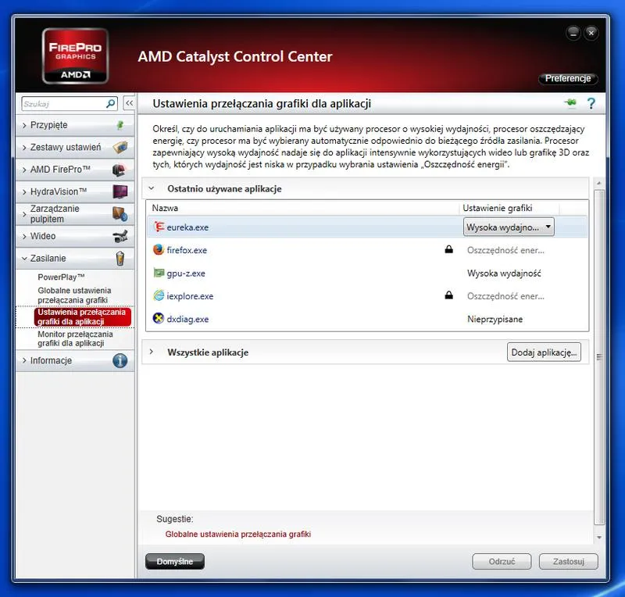
Task: Select the Zasilanie power icon in sidebar
Action: point(121,259)
